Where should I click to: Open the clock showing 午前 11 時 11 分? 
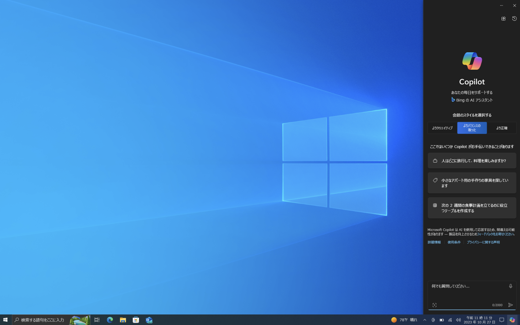click(479, 320)
